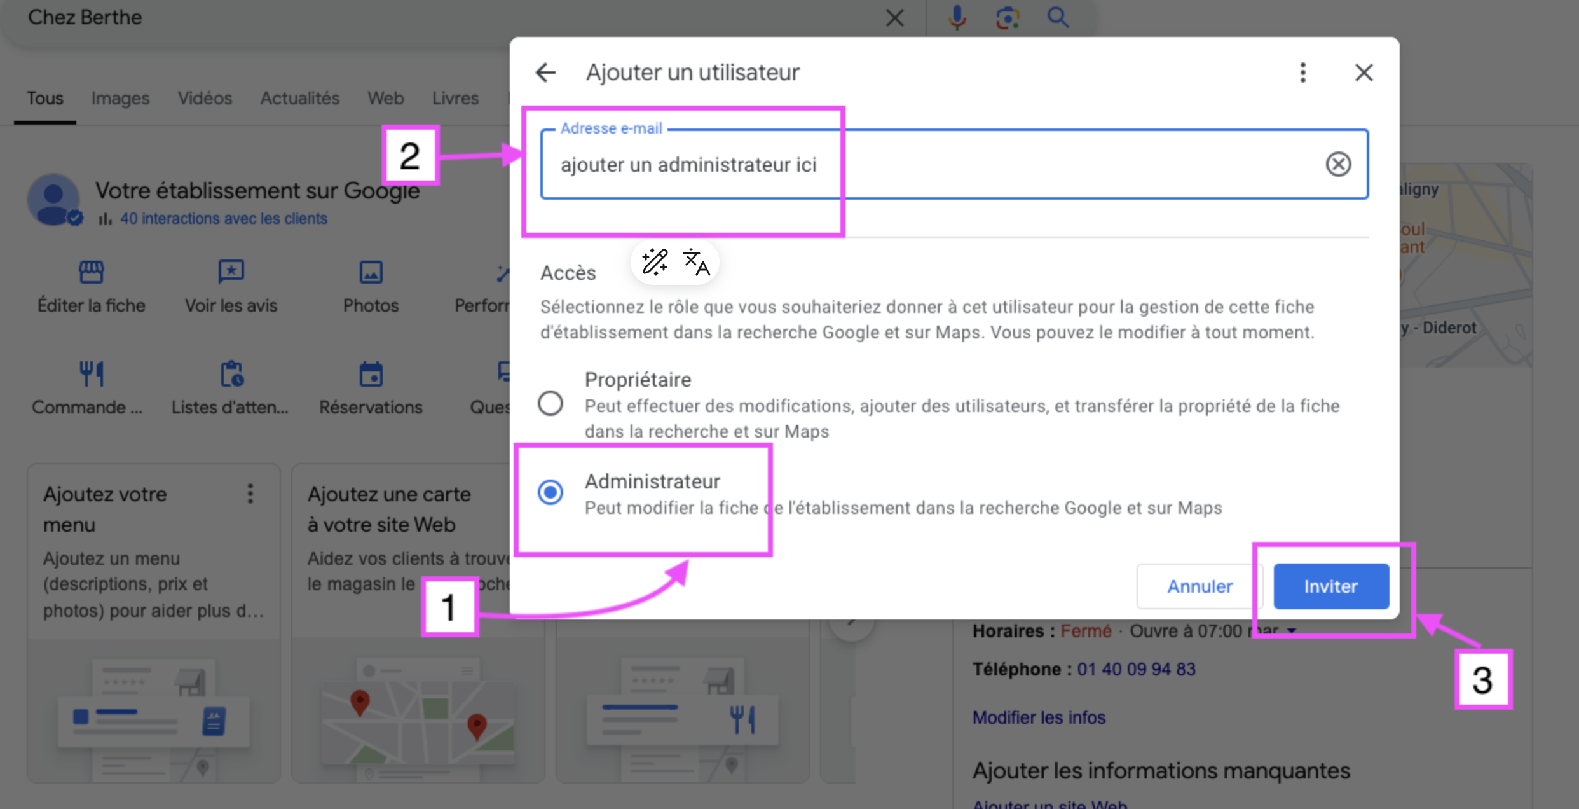Switch to the Vidéos tab
This screenshot has height=809, width=1579.
coord(205,99)
